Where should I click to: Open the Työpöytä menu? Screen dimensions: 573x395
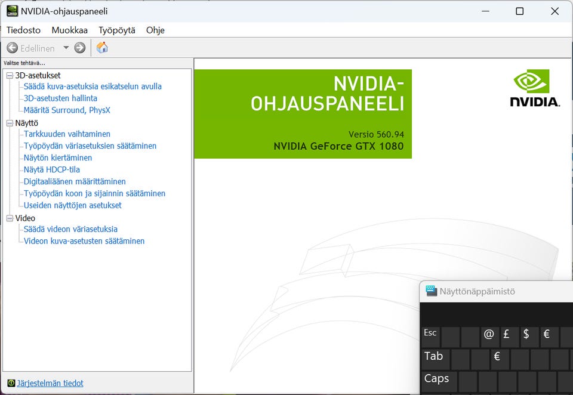pos(117,30)
